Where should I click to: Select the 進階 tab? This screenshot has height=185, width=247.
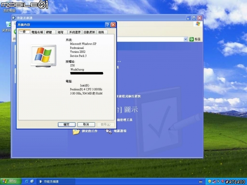[x=62, y=32]
